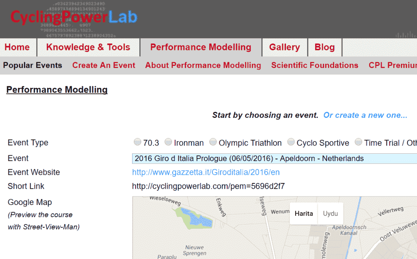Screen dimensions: 417x259
Task: Switch the map to Harita view
Action: (304, 213)
